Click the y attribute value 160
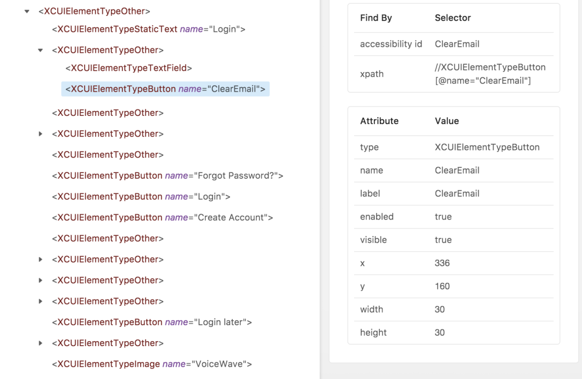582x379 pixels. point(442,286)
